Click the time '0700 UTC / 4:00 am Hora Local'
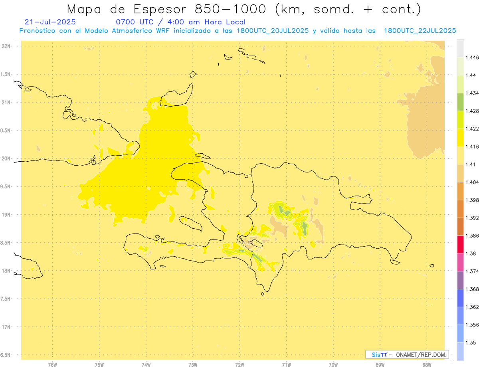This screenshot has width=479, height=370. coord(180,22)
